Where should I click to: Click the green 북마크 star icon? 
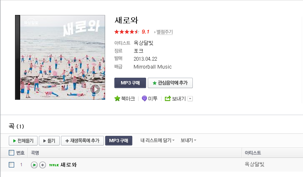(x=117, y=98)
